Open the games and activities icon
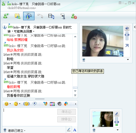The image size is (136, 133). coord(63,16)
